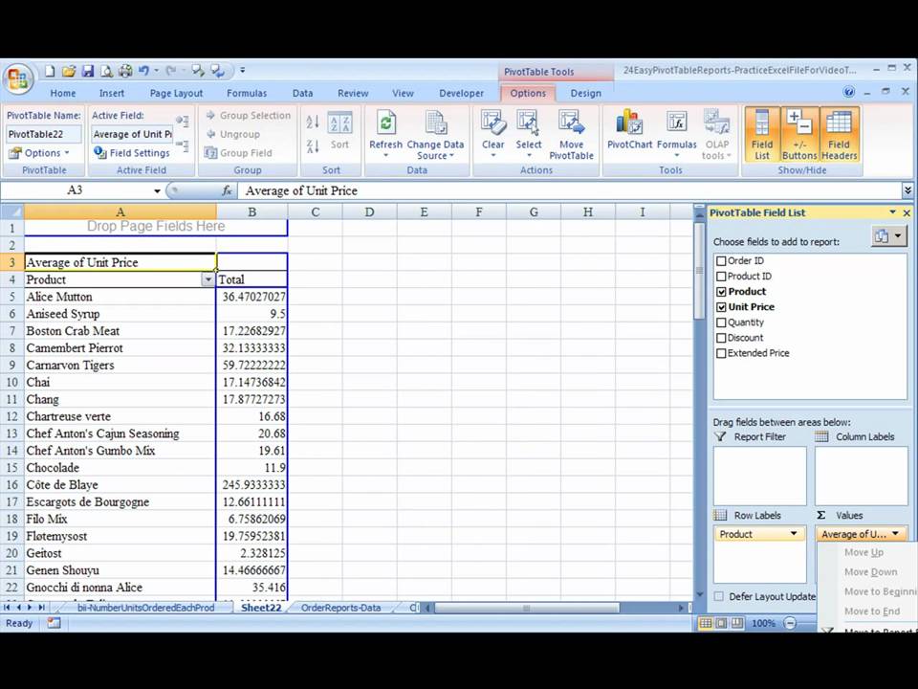Check the Order ID field
The width and height of the screenshot is (918, 689).
click(x=721, y=261)
